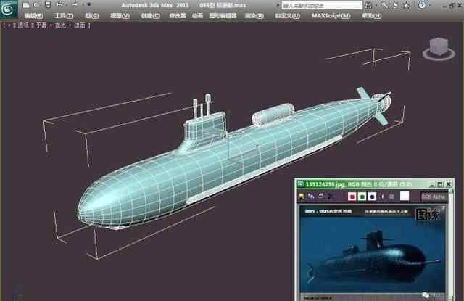The width and height of the screenshot is (464, 301).
Task: Click the clear (X) icon in image viewer toolbar
Action: click(331, 196)
